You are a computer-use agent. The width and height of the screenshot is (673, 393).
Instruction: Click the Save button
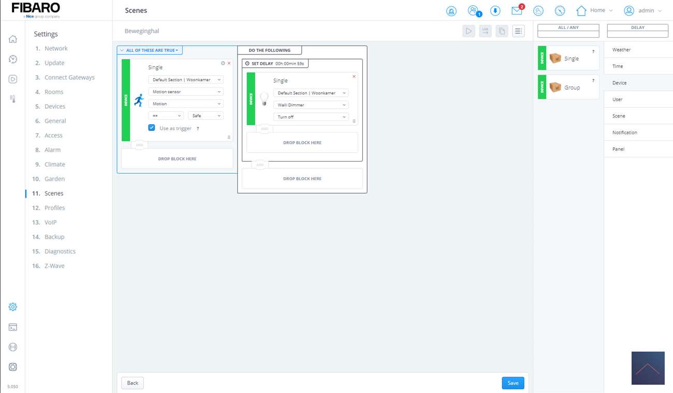click(x=513, y=383)
